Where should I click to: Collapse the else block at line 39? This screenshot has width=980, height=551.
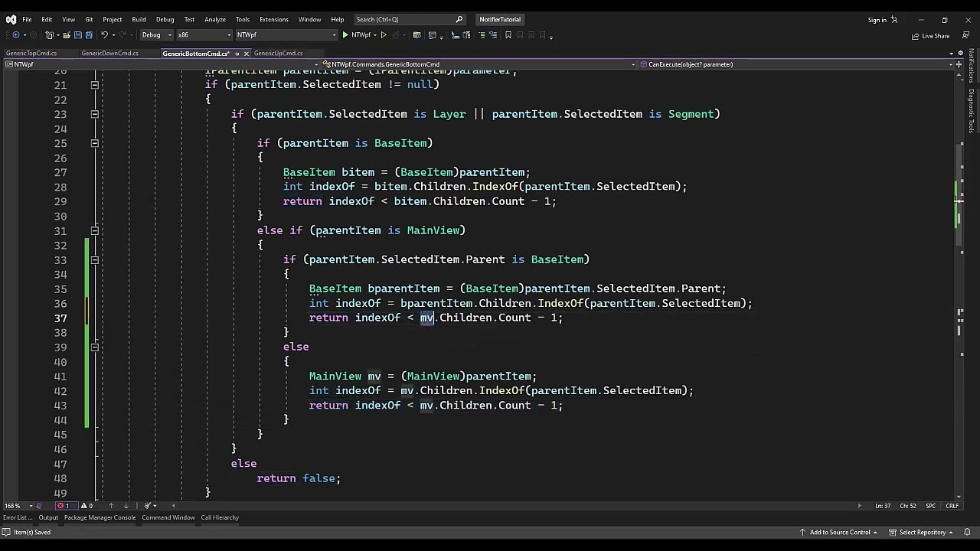click(x=94, y=347)
